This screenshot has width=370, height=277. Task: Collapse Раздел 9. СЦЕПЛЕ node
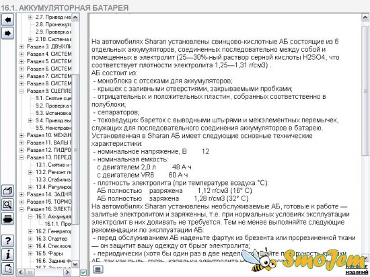click(x=22, y=91)
